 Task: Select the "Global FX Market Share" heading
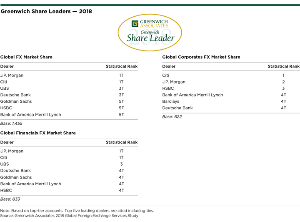[26, 57]
